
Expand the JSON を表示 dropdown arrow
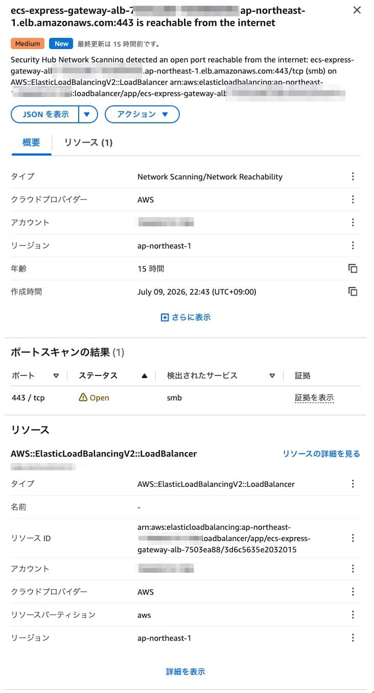coord(87,115)
